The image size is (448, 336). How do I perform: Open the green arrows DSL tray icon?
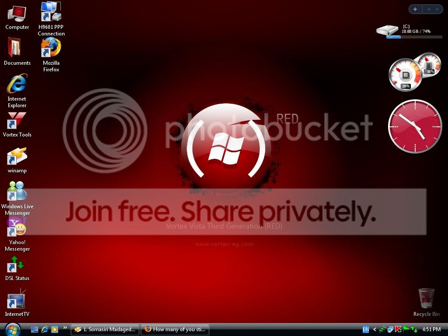(414, 329)
